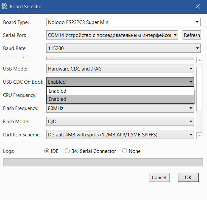Close the Board Selector dialog
This screenshot has height=200, width=207.
(x=198, y=6)
